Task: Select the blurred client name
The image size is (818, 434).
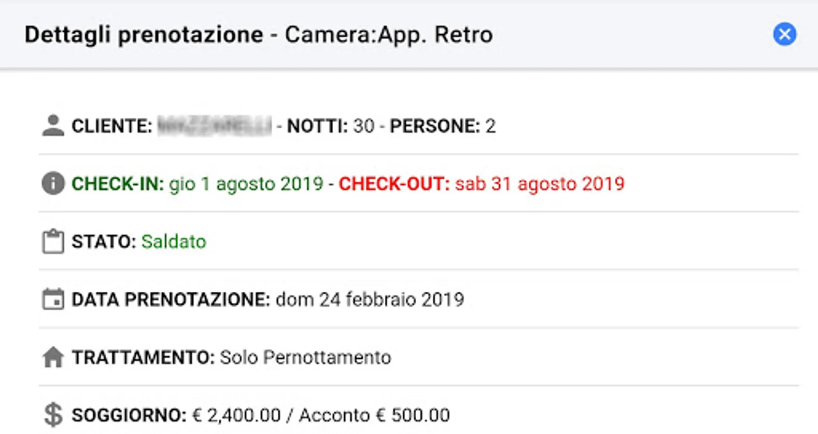Action: pos(214,126)
